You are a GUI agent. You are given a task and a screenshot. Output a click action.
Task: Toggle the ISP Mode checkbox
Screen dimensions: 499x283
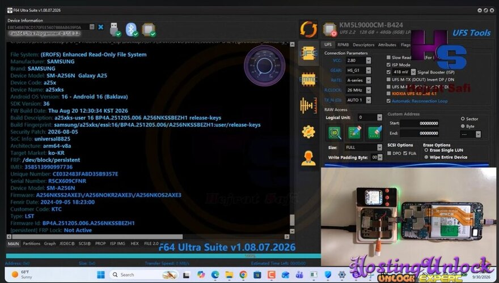(x=388, y=65)
